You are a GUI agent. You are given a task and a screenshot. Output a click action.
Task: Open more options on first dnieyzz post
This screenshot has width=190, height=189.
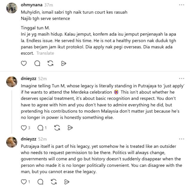click(x=182, y=78)
